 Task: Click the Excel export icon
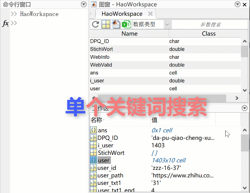pyautogui.click(x=126, y=24)
